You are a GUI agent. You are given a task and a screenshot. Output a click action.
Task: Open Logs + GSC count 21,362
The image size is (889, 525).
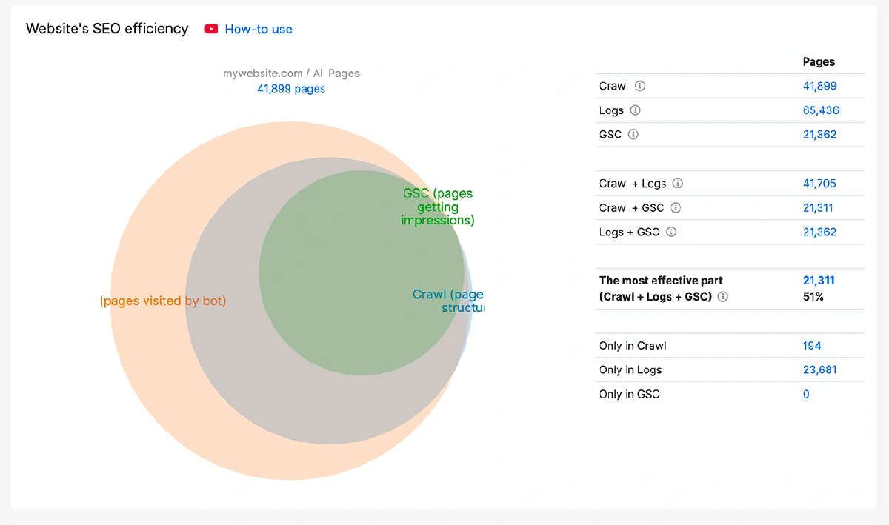(819, 232)
